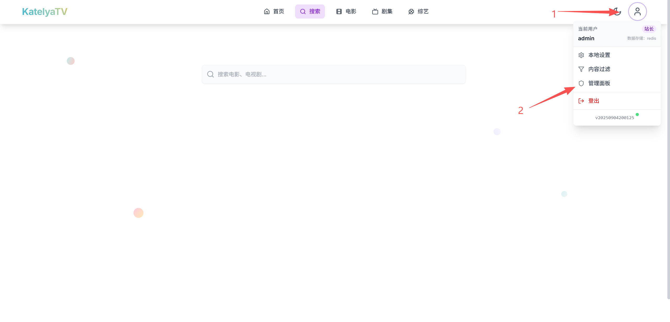Open 内容过滤 content filter option
This screenshot has width=670, height=322.
[599, 69]
